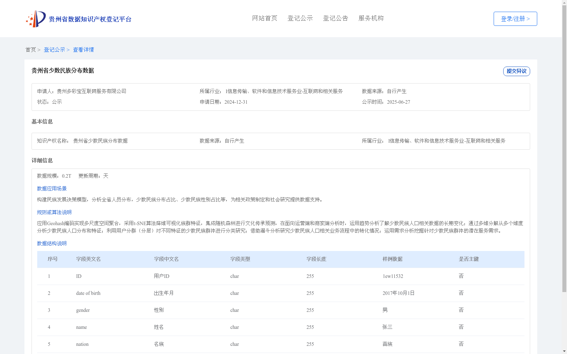Click the date of birth cell
This screenshot has height=354, width=567.
point(88,293)
